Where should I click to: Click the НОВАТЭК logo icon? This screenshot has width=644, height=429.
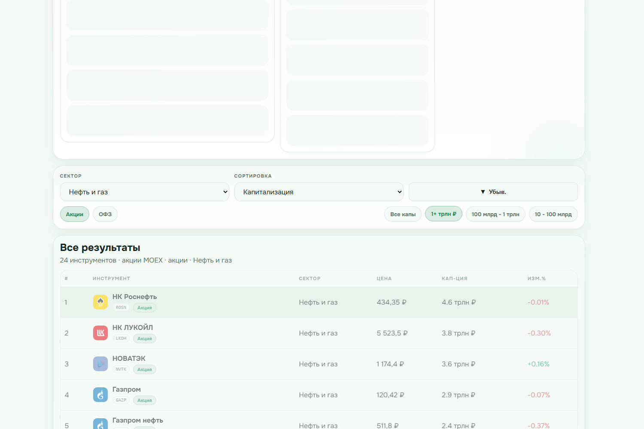[x=100, y=364]
